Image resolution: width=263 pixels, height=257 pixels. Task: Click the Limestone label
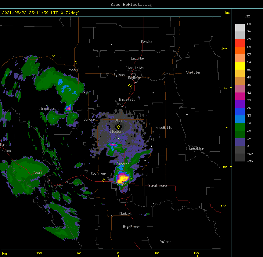[47, 109]
